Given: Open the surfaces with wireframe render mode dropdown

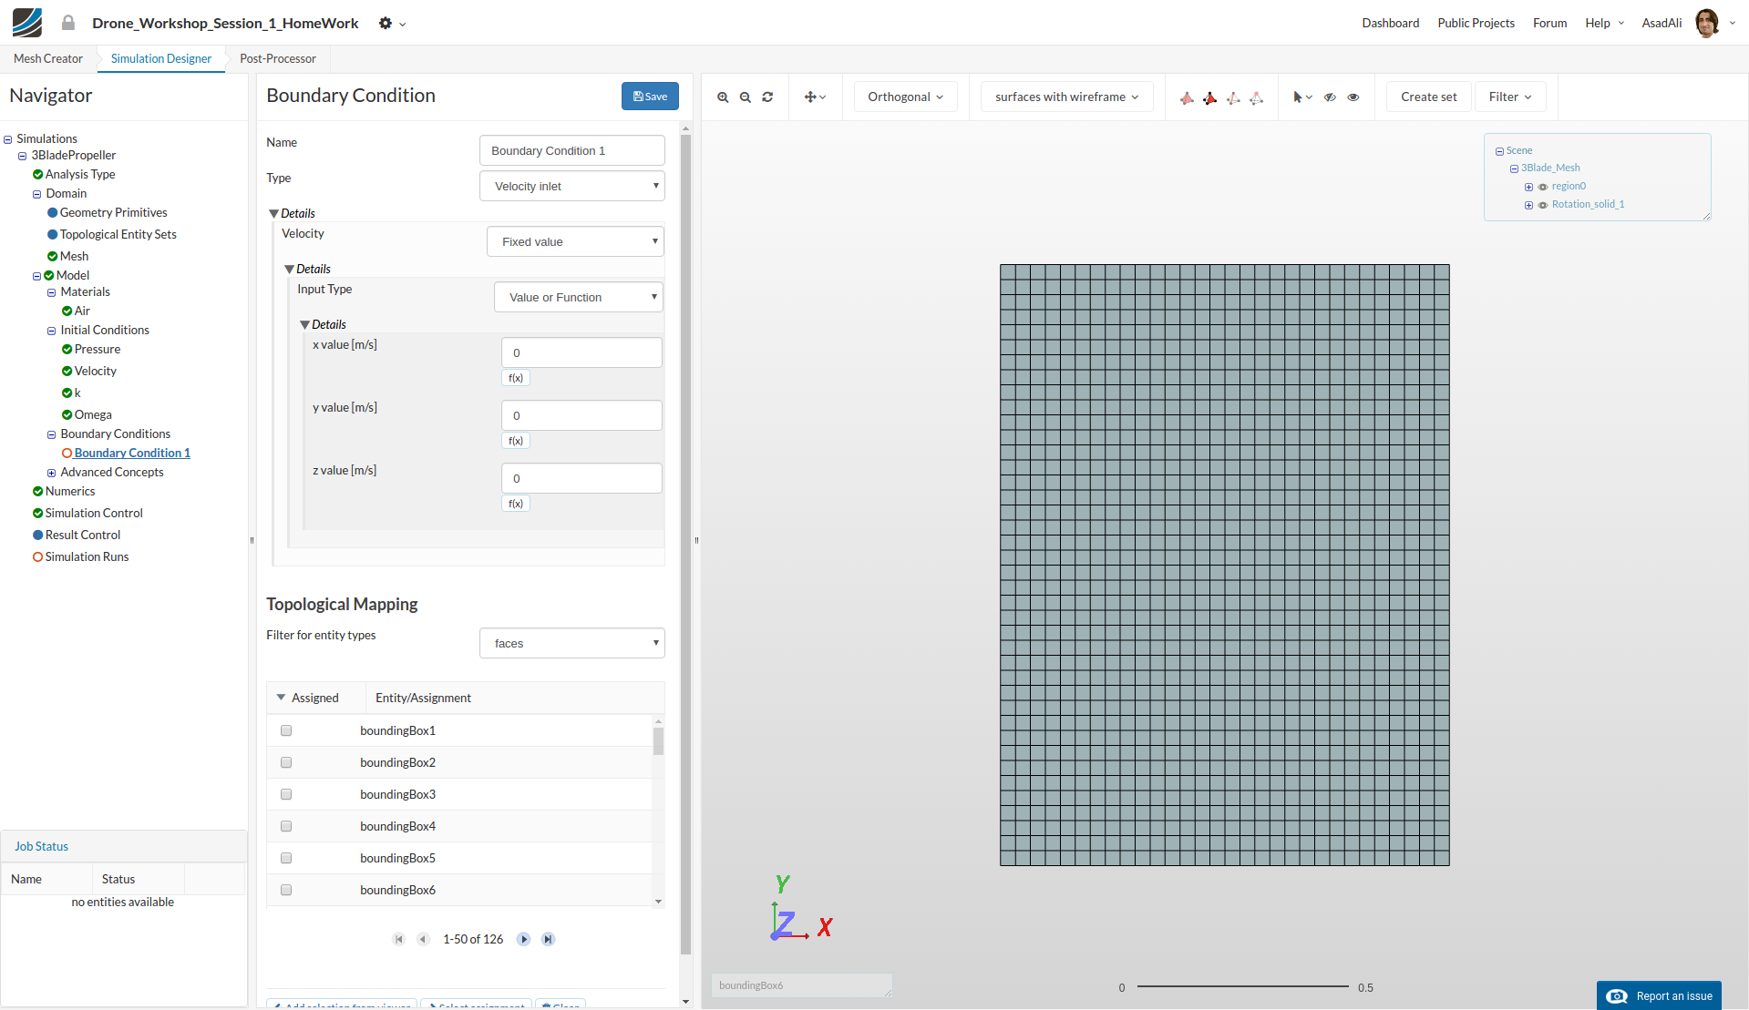Looking at the screenshot, I should coord(1066,97).
